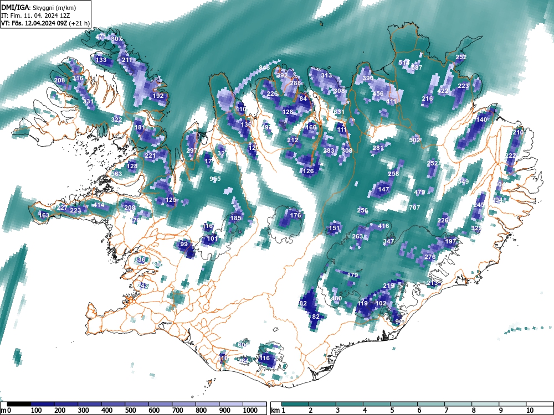Viewport: 554px width, 415px height.
Task: Click the visibility value 563
Action: point(116,174)
